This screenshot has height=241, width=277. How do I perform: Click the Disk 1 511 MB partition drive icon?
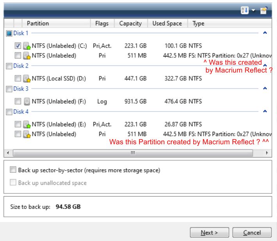[27, 55]
